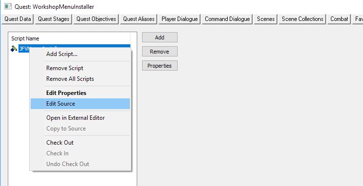Open the Quest Stages tab
The image size is (363, 186).
(54, 19)
